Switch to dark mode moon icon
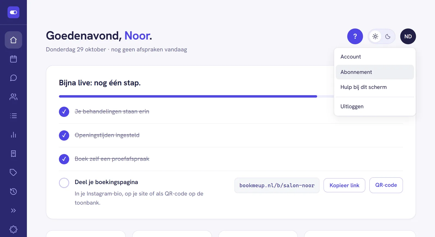Image resolution: width=435 pixels, height=237 pixels. click(x=388, y=36)
